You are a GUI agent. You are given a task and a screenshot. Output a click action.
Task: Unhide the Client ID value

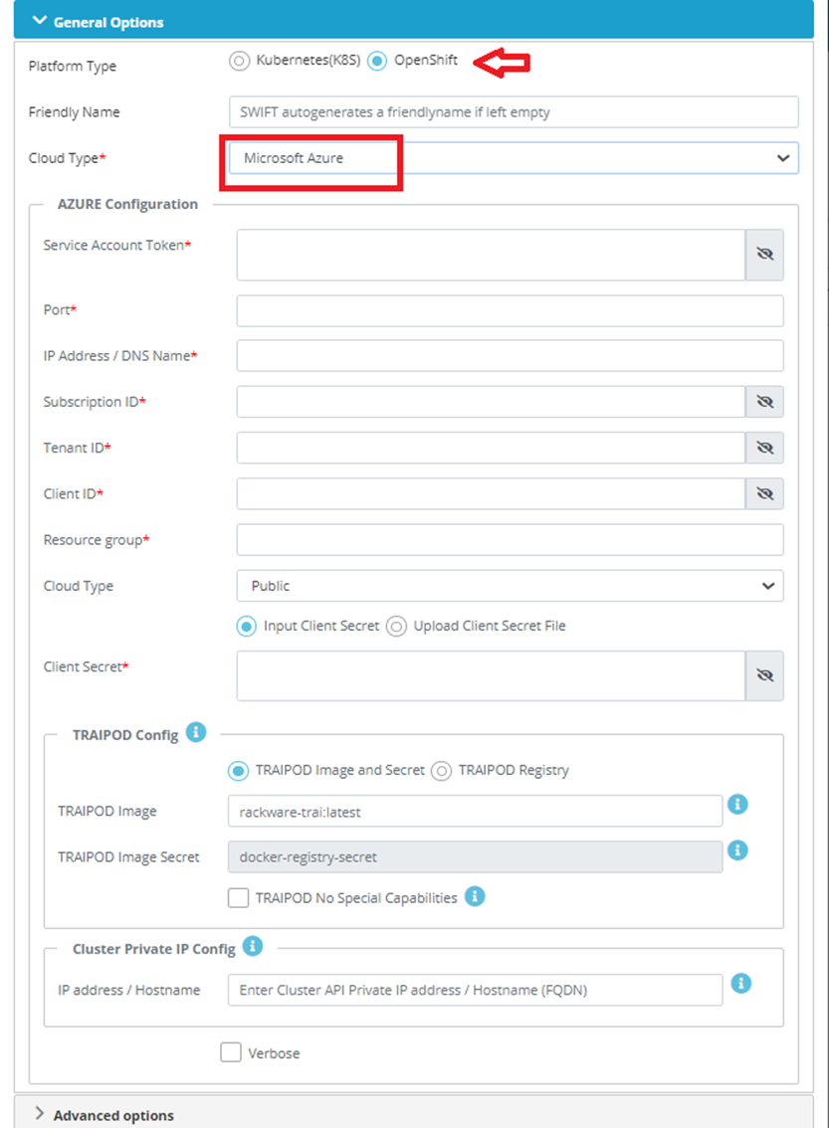point(764,493)
